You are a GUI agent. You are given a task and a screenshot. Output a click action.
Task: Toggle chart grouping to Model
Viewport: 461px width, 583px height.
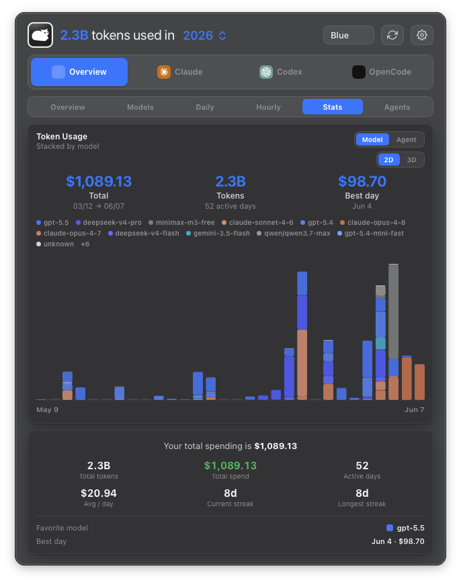tap(372, 139)
